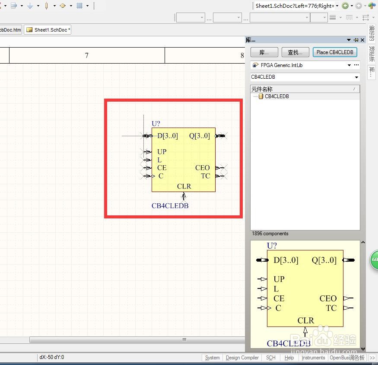The image size is (378, 365).
Task: Expand the arrow beside the simulation source icon
Action: [x=71, y=6]
